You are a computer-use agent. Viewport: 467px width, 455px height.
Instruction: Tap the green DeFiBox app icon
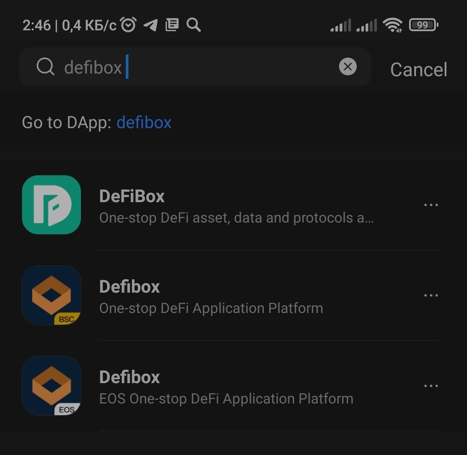pos(51,205)
